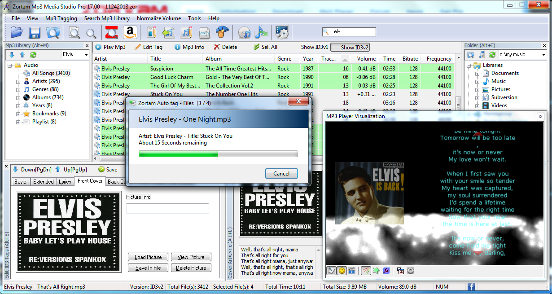Click the smiley face icon in player visualization
This screenshot has height=294, width=552.
(342, 271)
